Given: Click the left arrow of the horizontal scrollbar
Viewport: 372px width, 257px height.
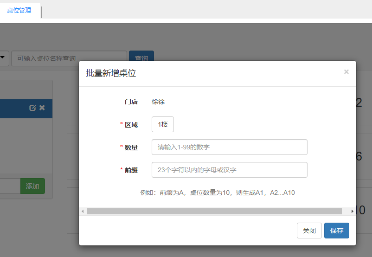Looking at the screenshot, I should 83,211.
